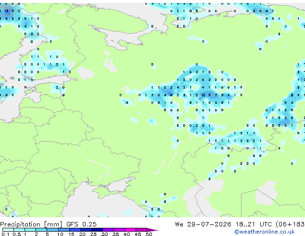
Task: Click the legend scale label '15'
Action: pos(71,234)
